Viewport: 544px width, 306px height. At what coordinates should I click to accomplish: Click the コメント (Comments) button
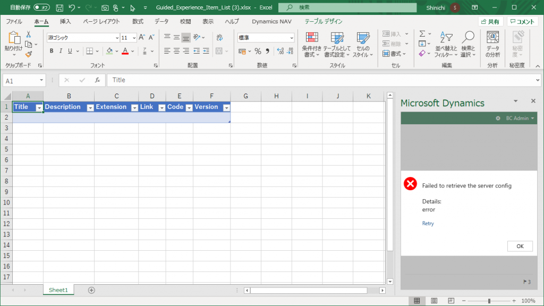point(523,21)
